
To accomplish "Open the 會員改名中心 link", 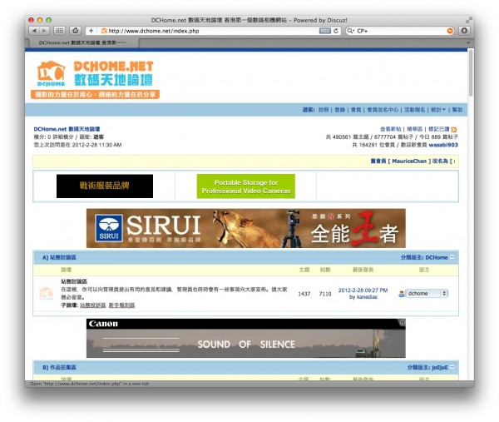I will point(383,110).
